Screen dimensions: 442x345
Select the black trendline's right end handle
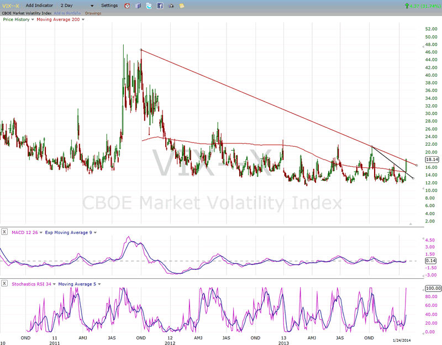tap(413, 178)
